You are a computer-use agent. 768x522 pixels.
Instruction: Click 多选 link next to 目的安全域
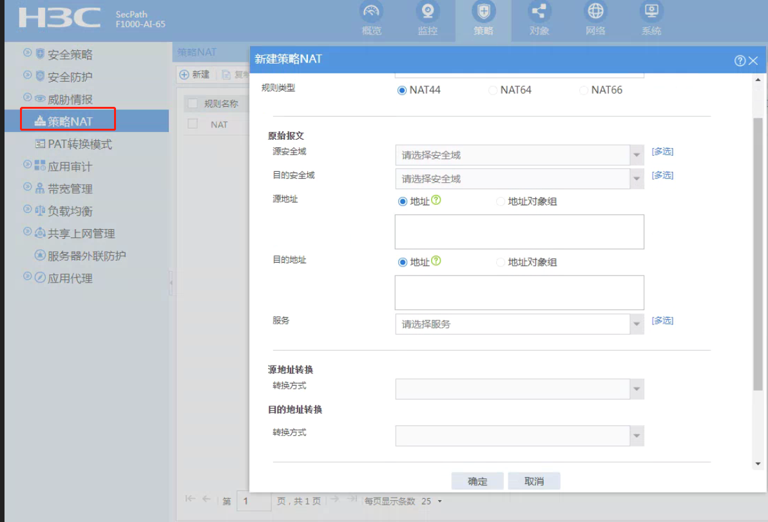tap(662, 175)
